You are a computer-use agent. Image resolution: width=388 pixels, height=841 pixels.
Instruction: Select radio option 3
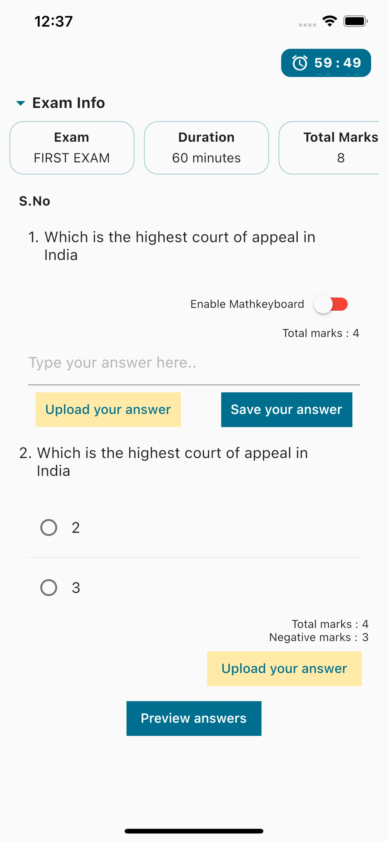tap(49, 587)
